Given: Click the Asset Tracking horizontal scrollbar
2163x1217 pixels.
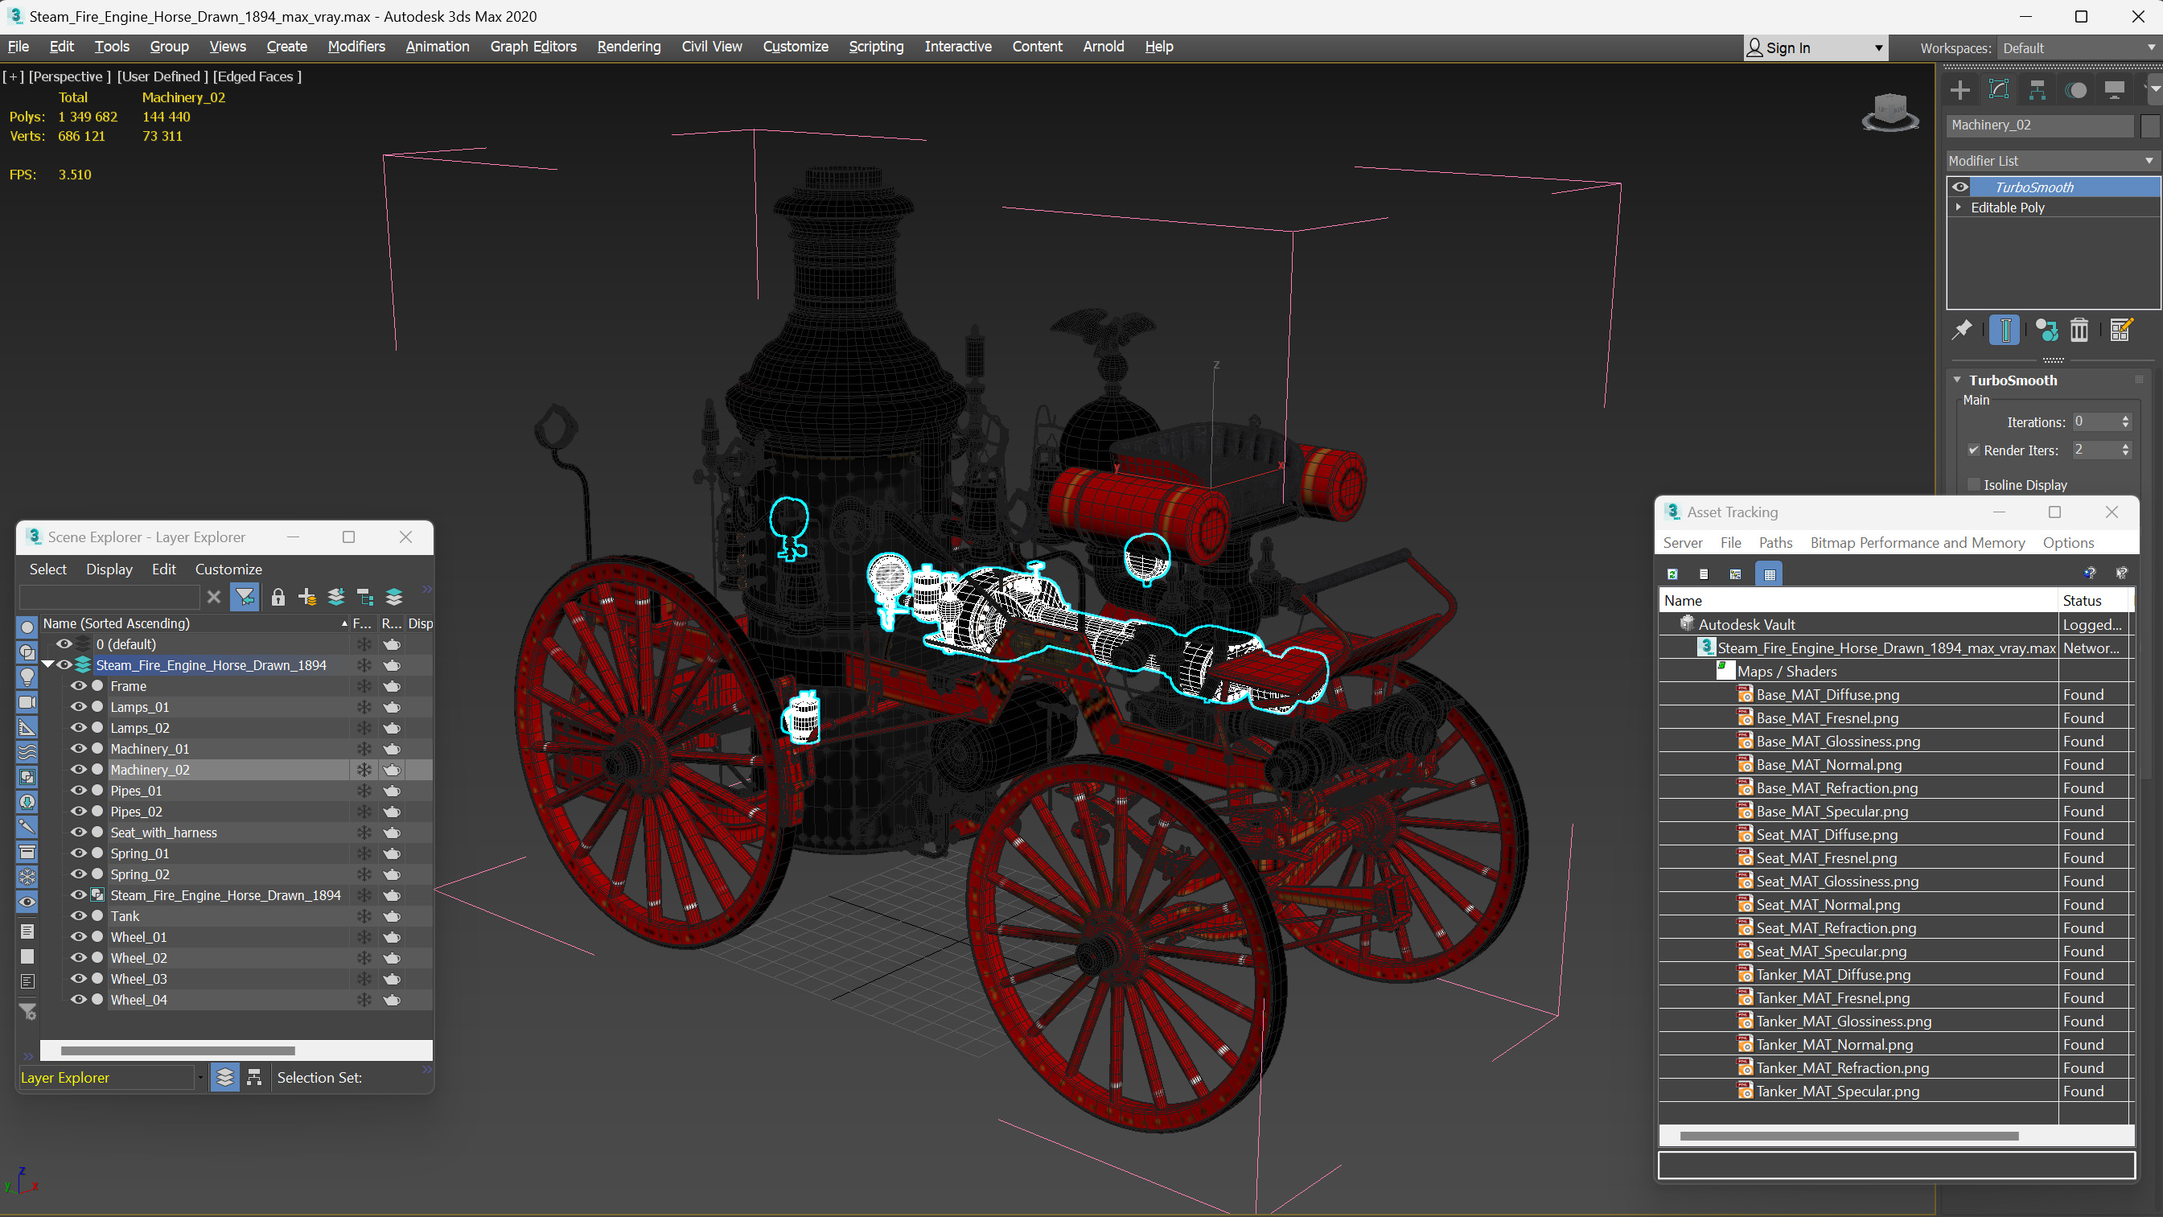Looking at the screenshot, I should [1848, 1136].
